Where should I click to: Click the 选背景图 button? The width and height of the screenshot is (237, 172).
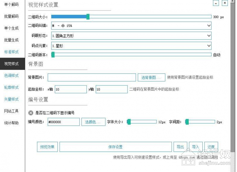coord(151,77)
